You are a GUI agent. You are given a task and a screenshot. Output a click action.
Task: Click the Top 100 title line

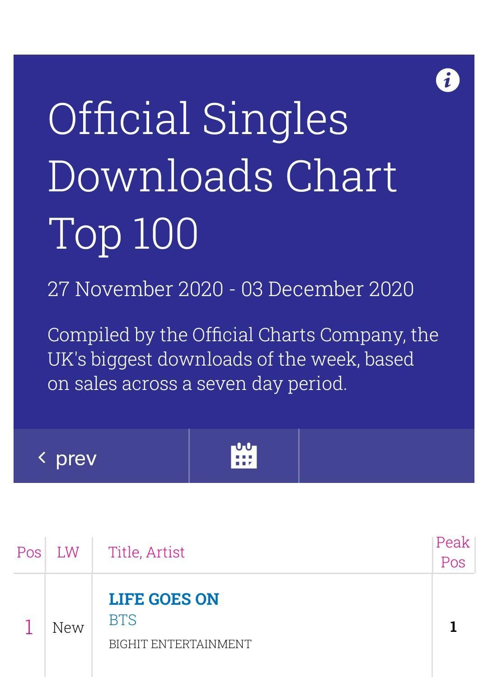pos(123,233)
